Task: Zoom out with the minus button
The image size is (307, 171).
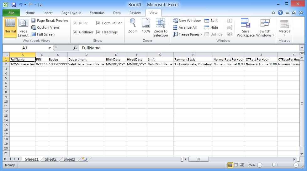Action: (x=260, y=165)
